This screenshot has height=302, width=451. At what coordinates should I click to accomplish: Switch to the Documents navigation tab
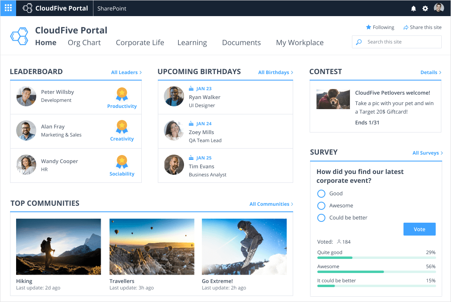tap(241, 43)
